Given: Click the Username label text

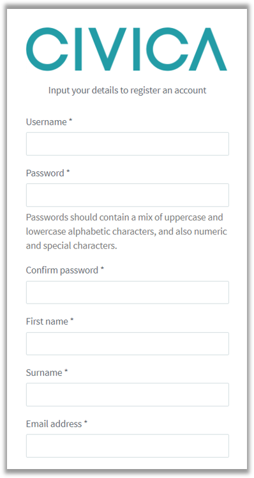Looking at the screenshot, I should click(47, 122).
